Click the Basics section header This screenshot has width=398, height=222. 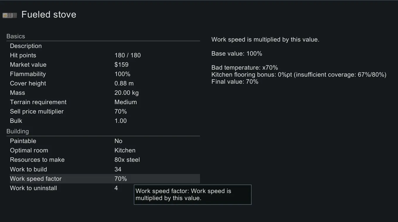(x=16, y=36)
